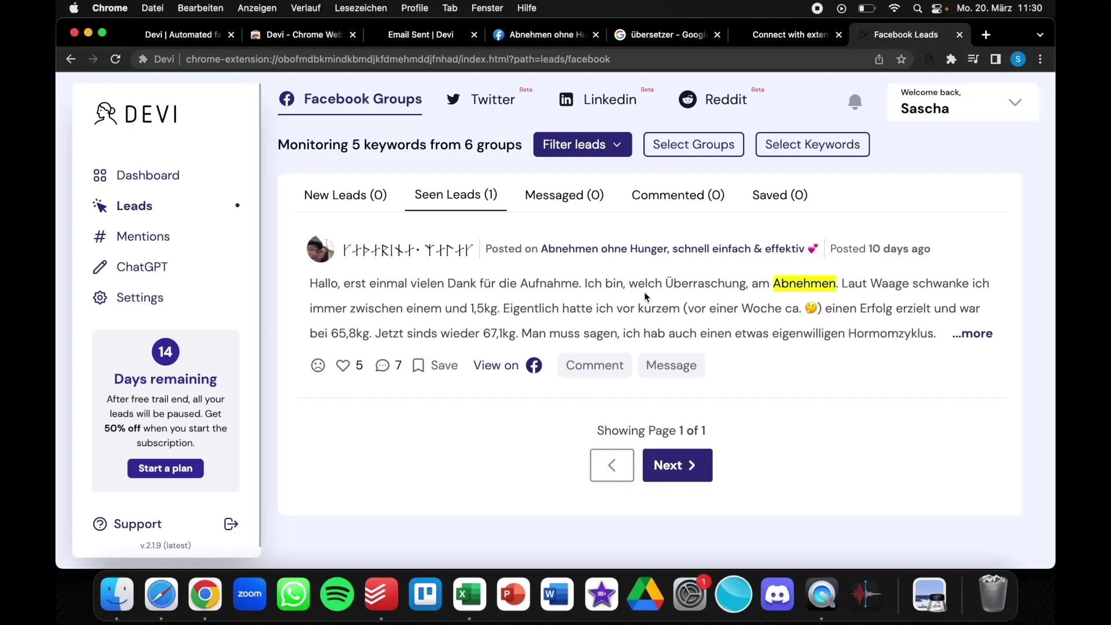Open Spotify from the dock

(x=337, y=594)
